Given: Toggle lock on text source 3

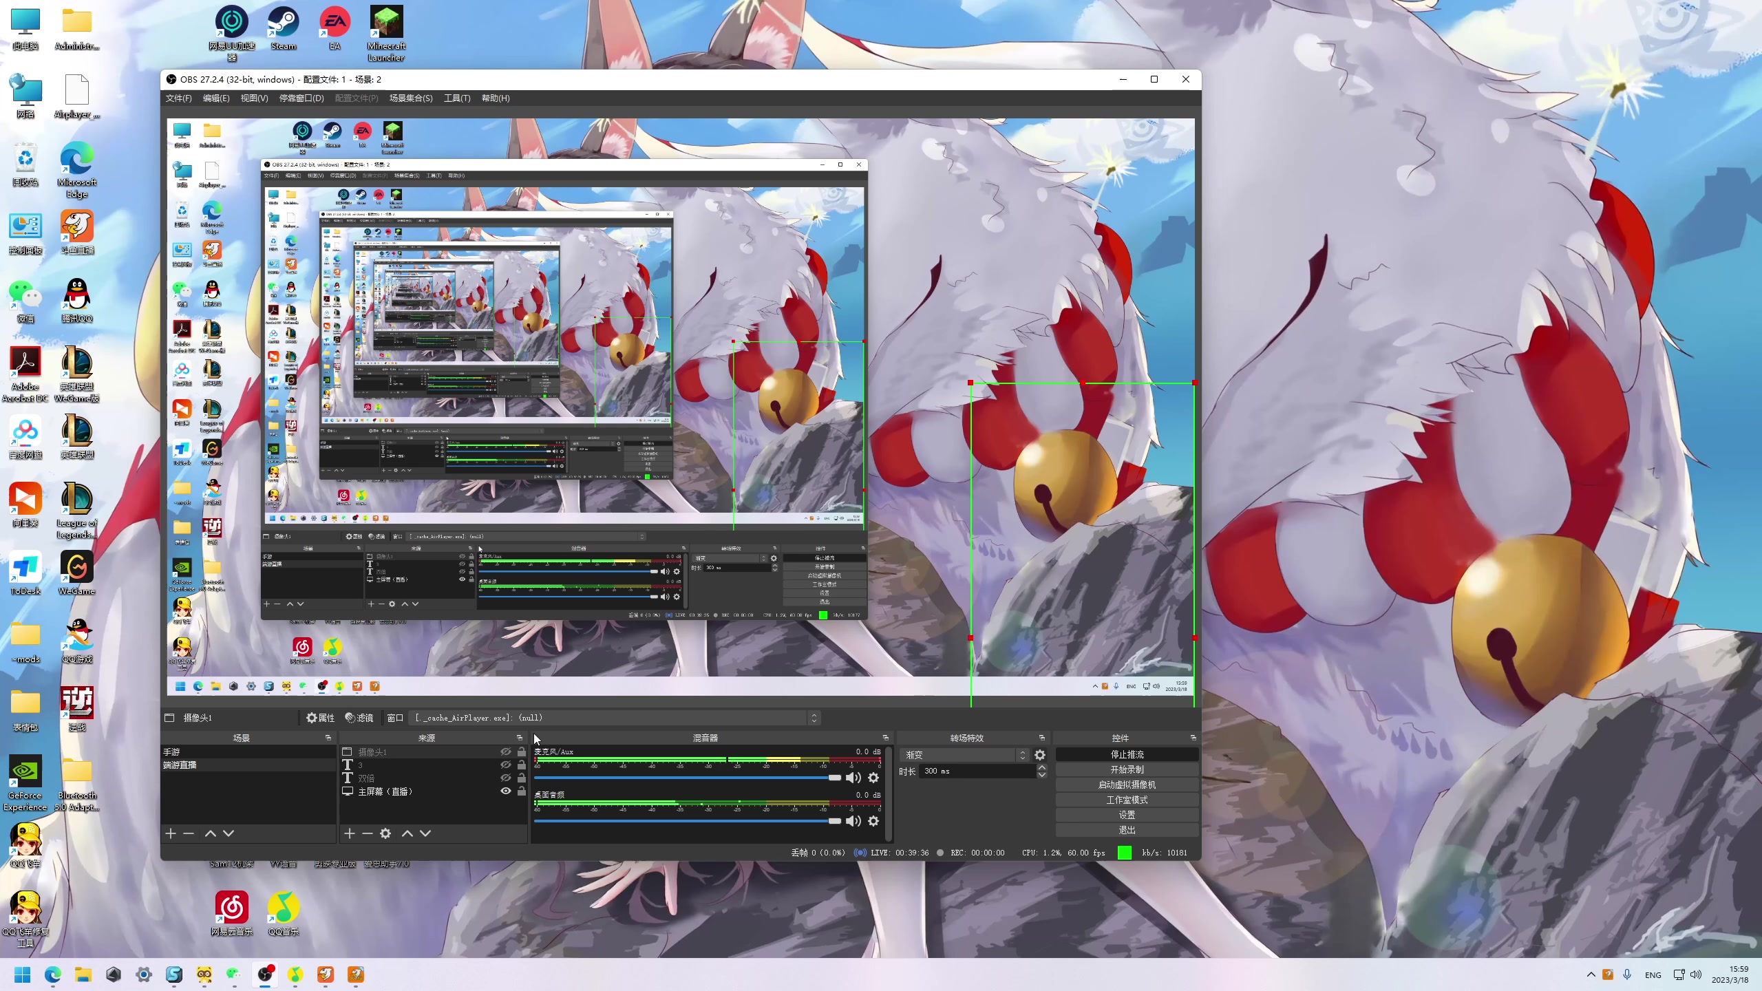Looking at the screenshot, I should (522, 765).
